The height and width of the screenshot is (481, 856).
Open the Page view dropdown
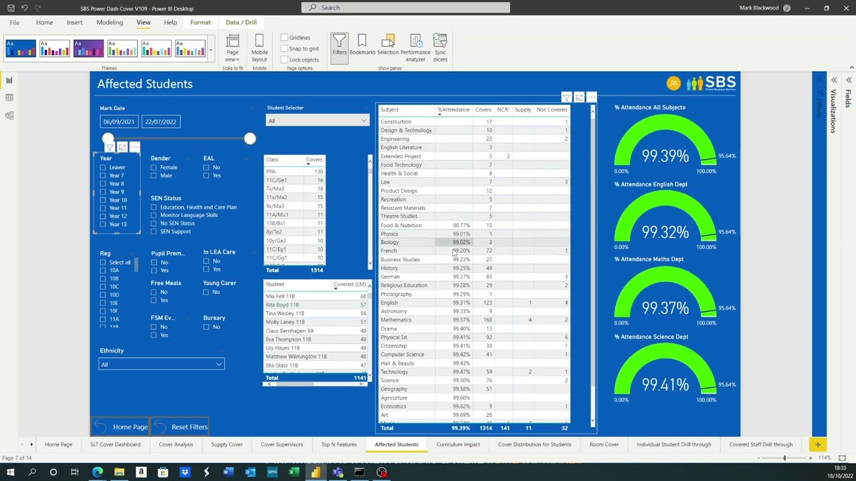tap(232, 47)
